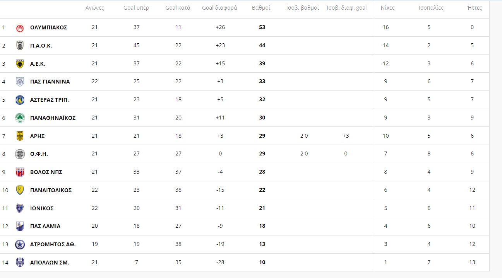Click the Goal διαφορά column header

click(x=219, y=8)
